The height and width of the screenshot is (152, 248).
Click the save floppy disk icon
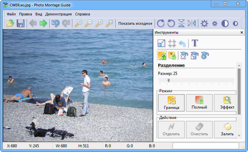point(21,23)
